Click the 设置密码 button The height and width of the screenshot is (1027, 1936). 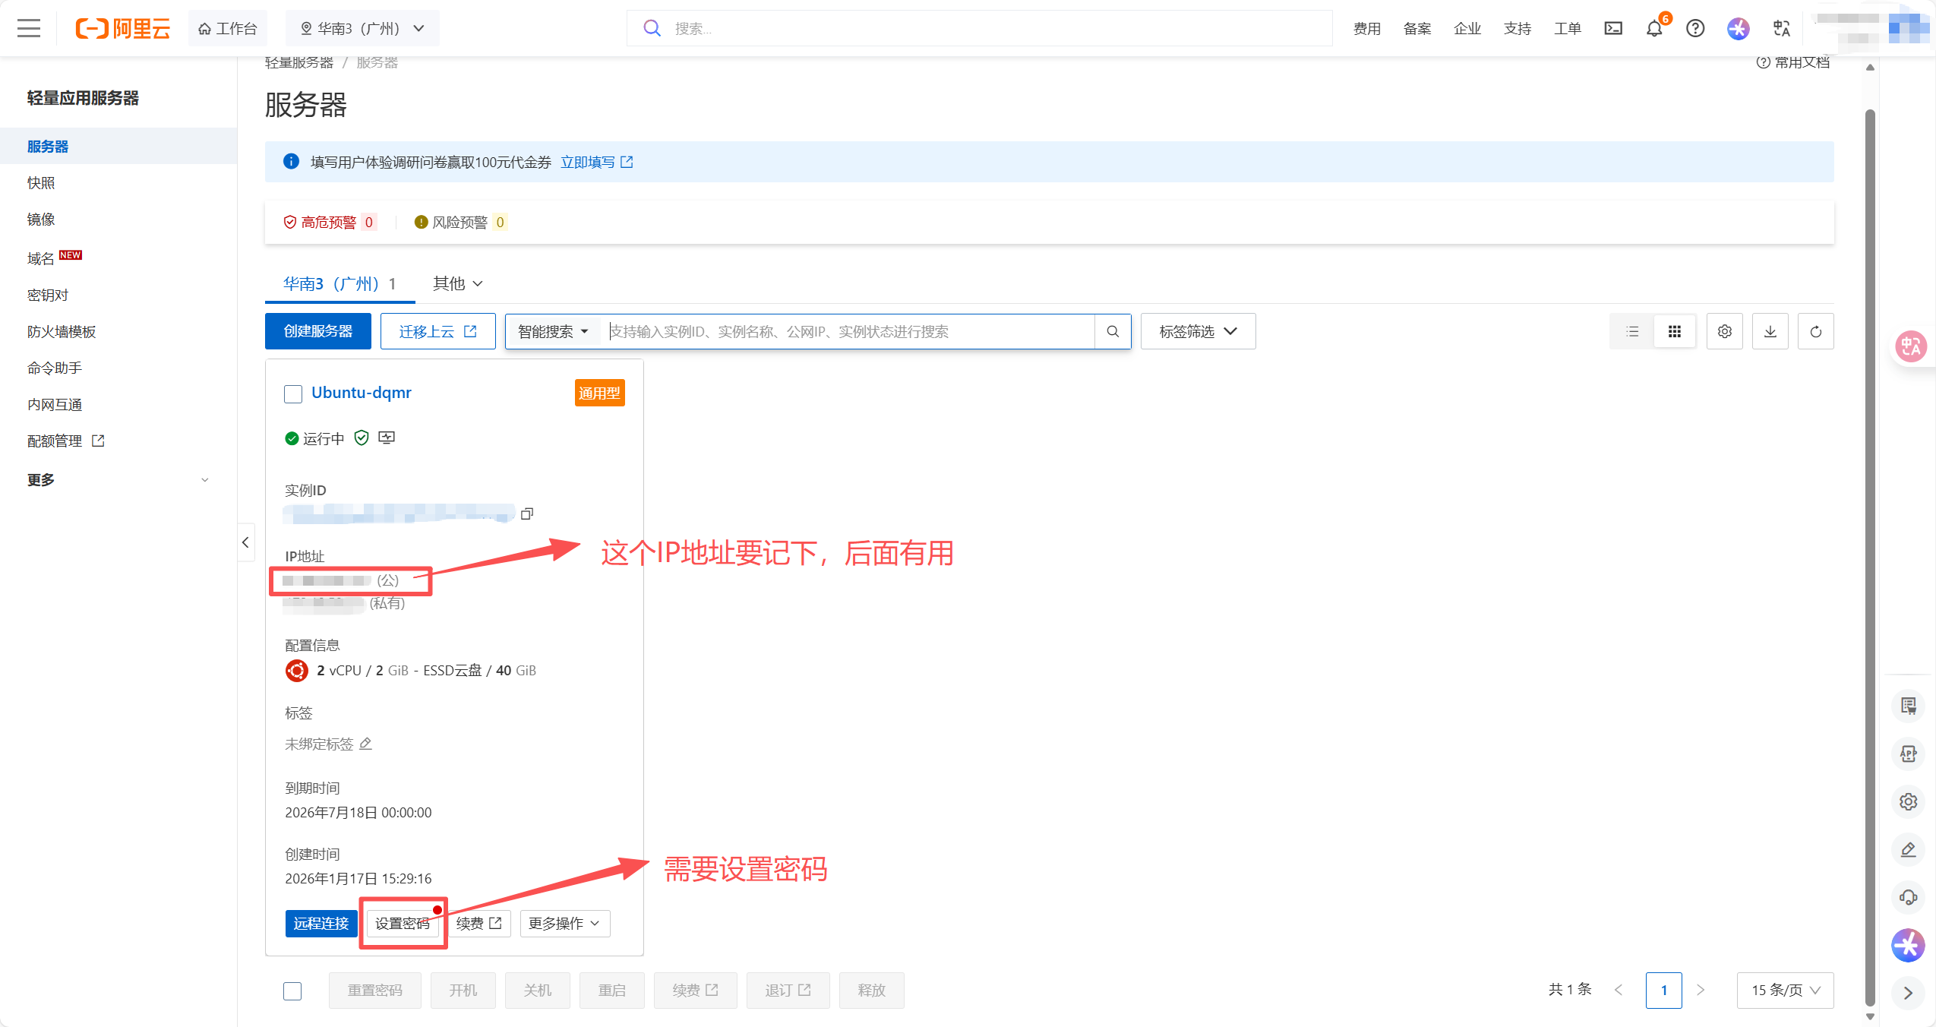coord(402,923)
